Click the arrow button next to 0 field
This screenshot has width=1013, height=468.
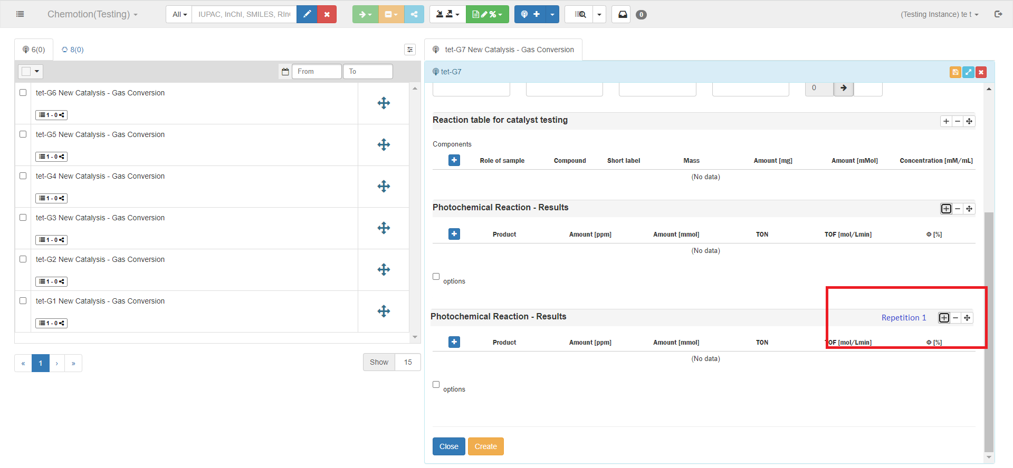click(x=844, y=88)
